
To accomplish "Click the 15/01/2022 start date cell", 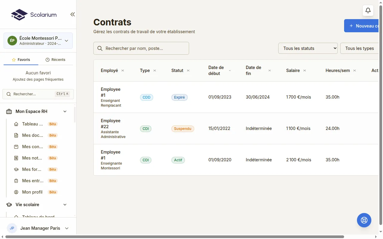I will [219, 128].
